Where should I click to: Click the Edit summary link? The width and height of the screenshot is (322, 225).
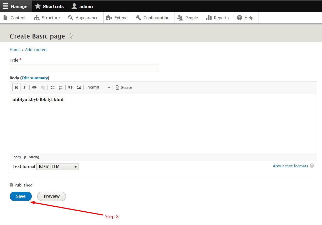35,78
